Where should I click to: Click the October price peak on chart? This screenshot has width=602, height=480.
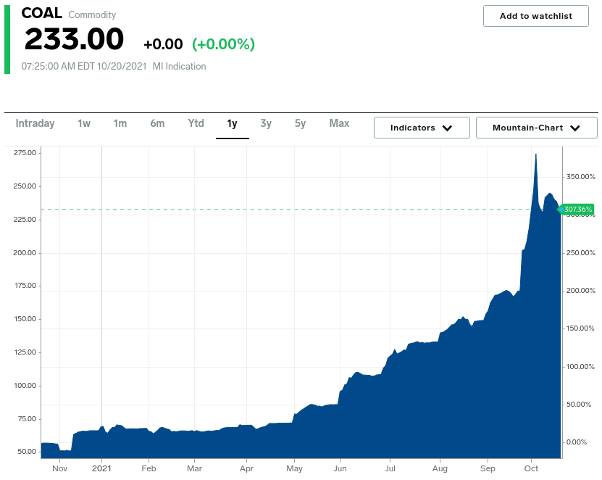click(536, 155)
